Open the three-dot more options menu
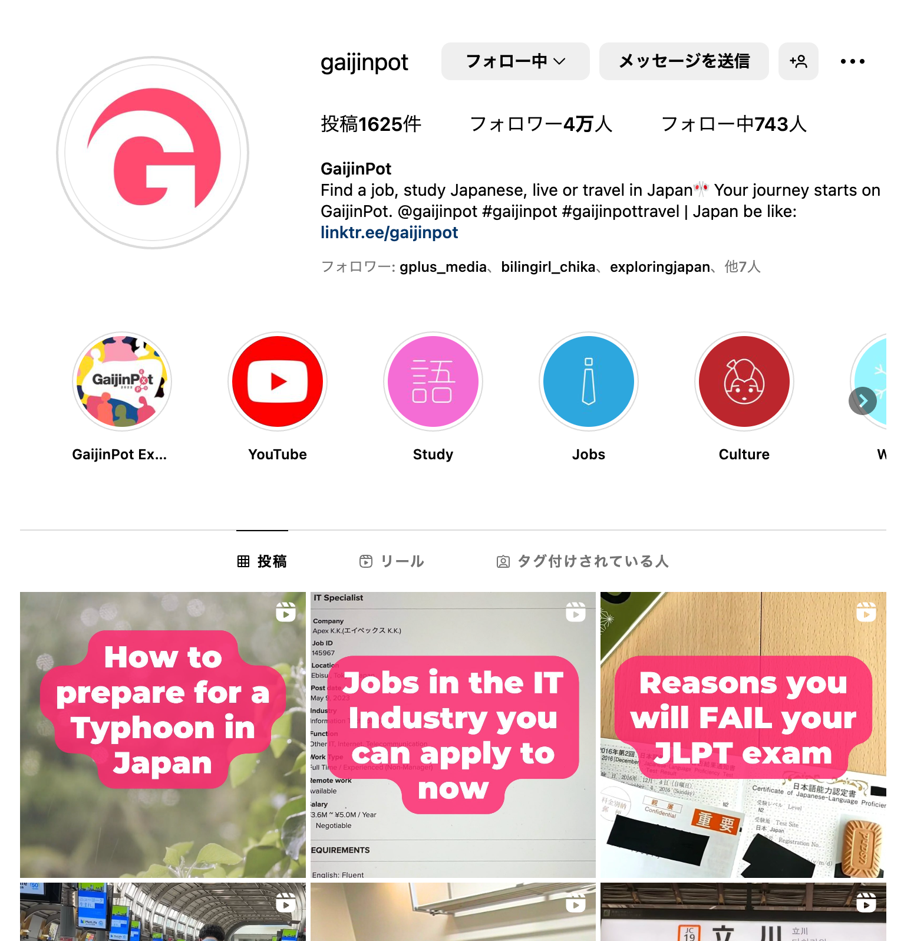This screenshot has height=941, width=904. [x=852, y=61]
